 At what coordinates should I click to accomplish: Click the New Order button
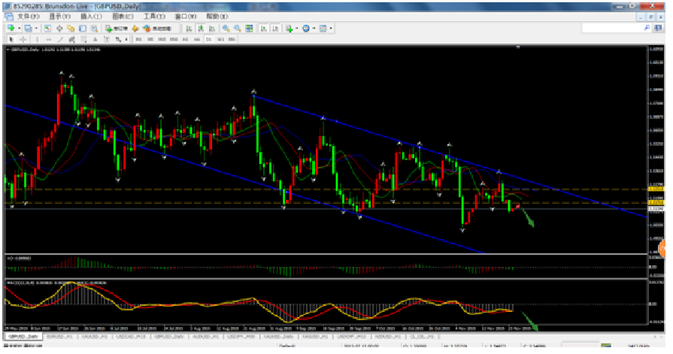coord(116,29)
